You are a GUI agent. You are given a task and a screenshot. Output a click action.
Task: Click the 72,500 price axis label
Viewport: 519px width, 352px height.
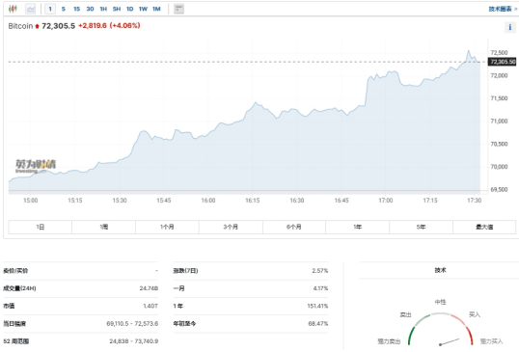[499, 53]
